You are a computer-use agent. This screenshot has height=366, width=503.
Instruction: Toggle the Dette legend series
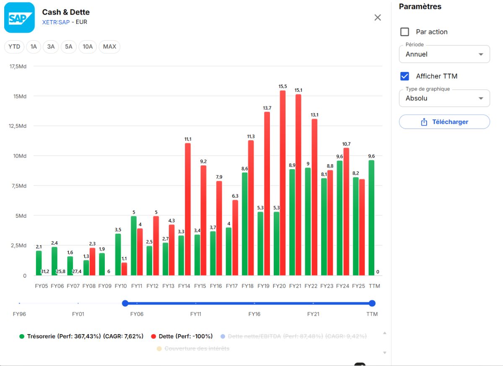coord(181,336)
